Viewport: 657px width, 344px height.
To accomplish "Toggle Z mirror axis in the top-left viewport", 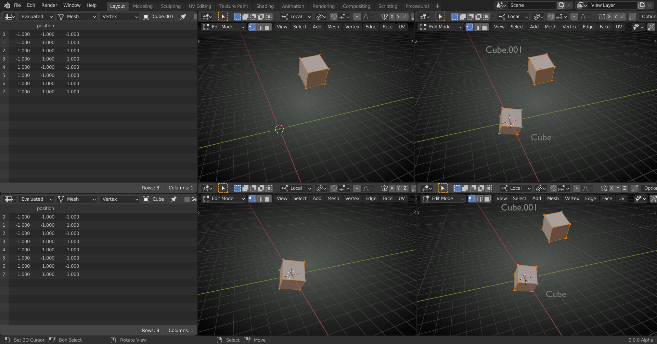I will [405, 16].
